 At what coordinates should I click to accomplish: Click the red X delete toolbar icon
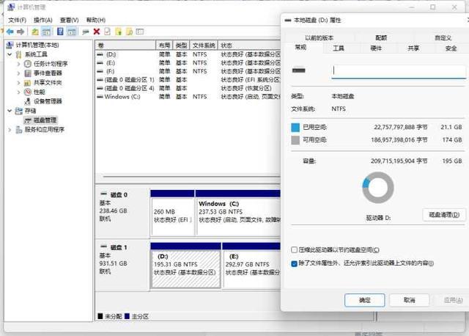point(97,32)
